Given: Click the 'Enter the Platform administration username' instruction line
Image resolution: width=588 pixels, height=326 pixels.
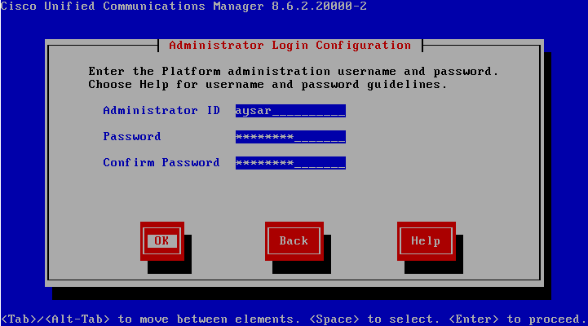Looking at the screenshot, I should (x=294, y=71).
